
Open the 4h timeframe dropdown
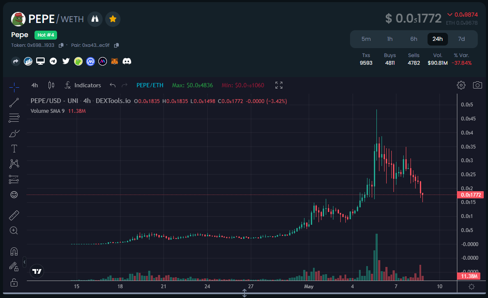(x=34, y=85)
